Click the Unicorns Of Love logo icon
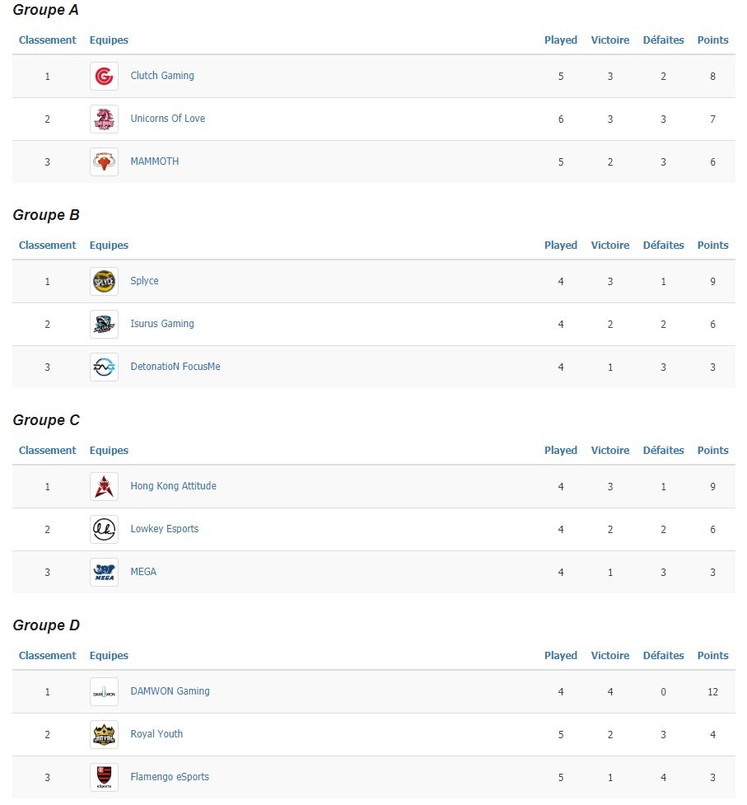Screen dimensions: 747x805 point(104,119)
